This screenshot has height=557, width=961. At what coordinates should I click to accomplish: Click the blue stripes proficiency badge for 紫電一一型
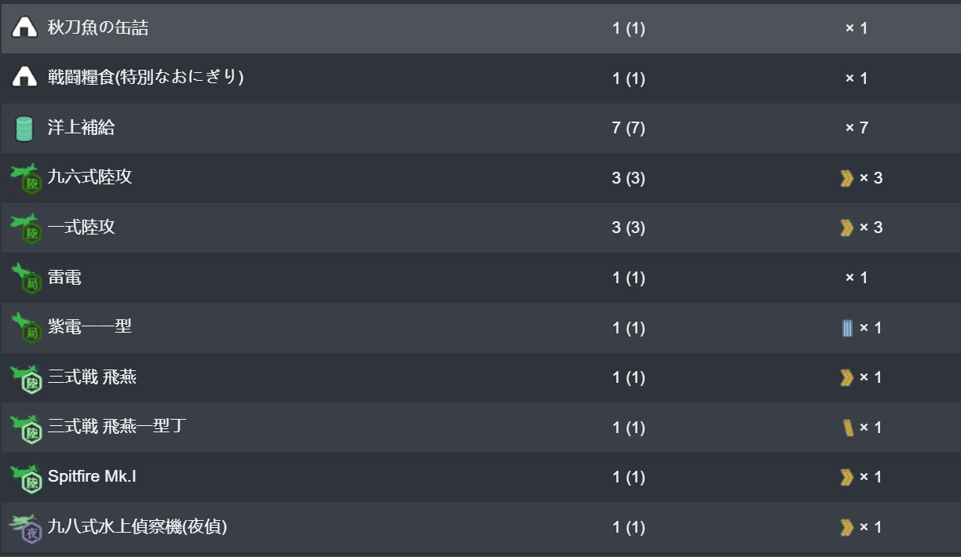click(x=847, y=328)
